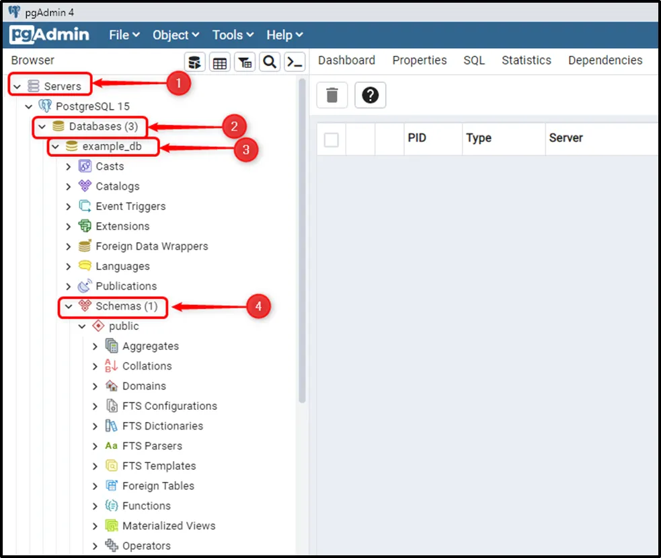The width and height of the screenshot is (661, 558).
Task: Open the PSQL Tool terminal icon
Action: click(x=295, y=63)
